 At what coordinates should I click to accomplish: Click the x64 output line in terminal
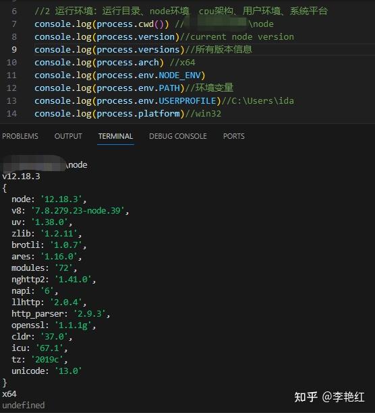(x=9, y=394)
